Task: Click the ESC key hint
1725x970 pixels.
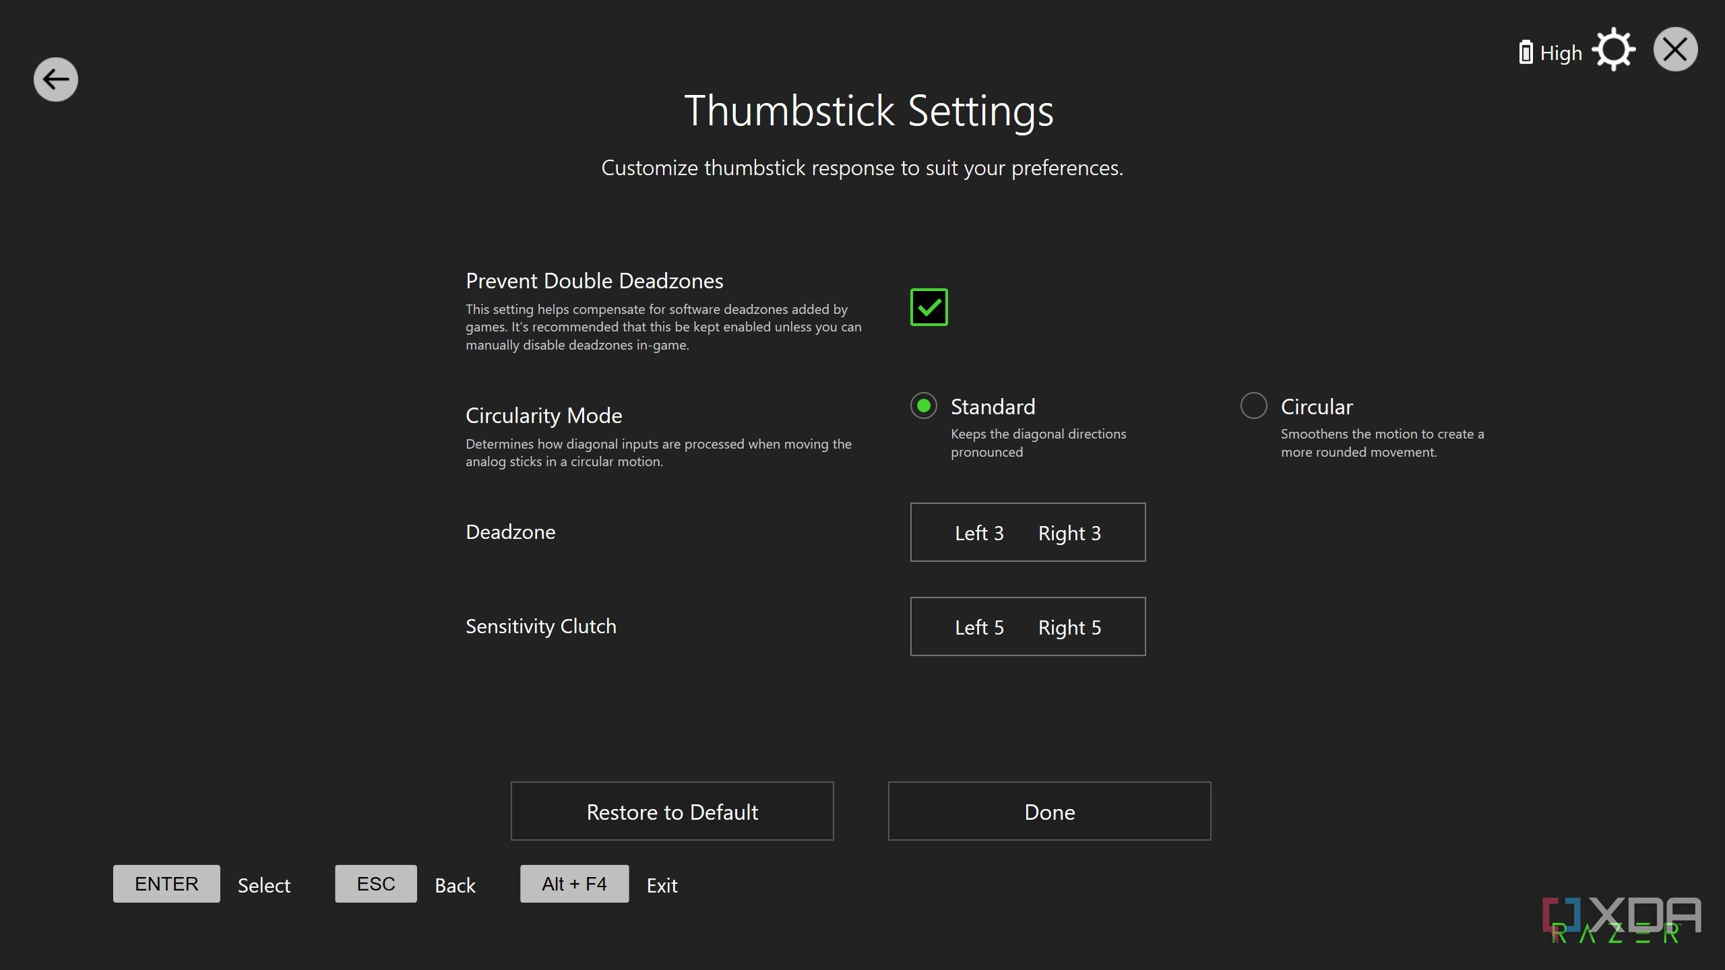Action: (376, 884)
